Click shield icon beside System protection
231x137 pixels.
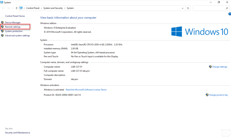tap(2, 31)
